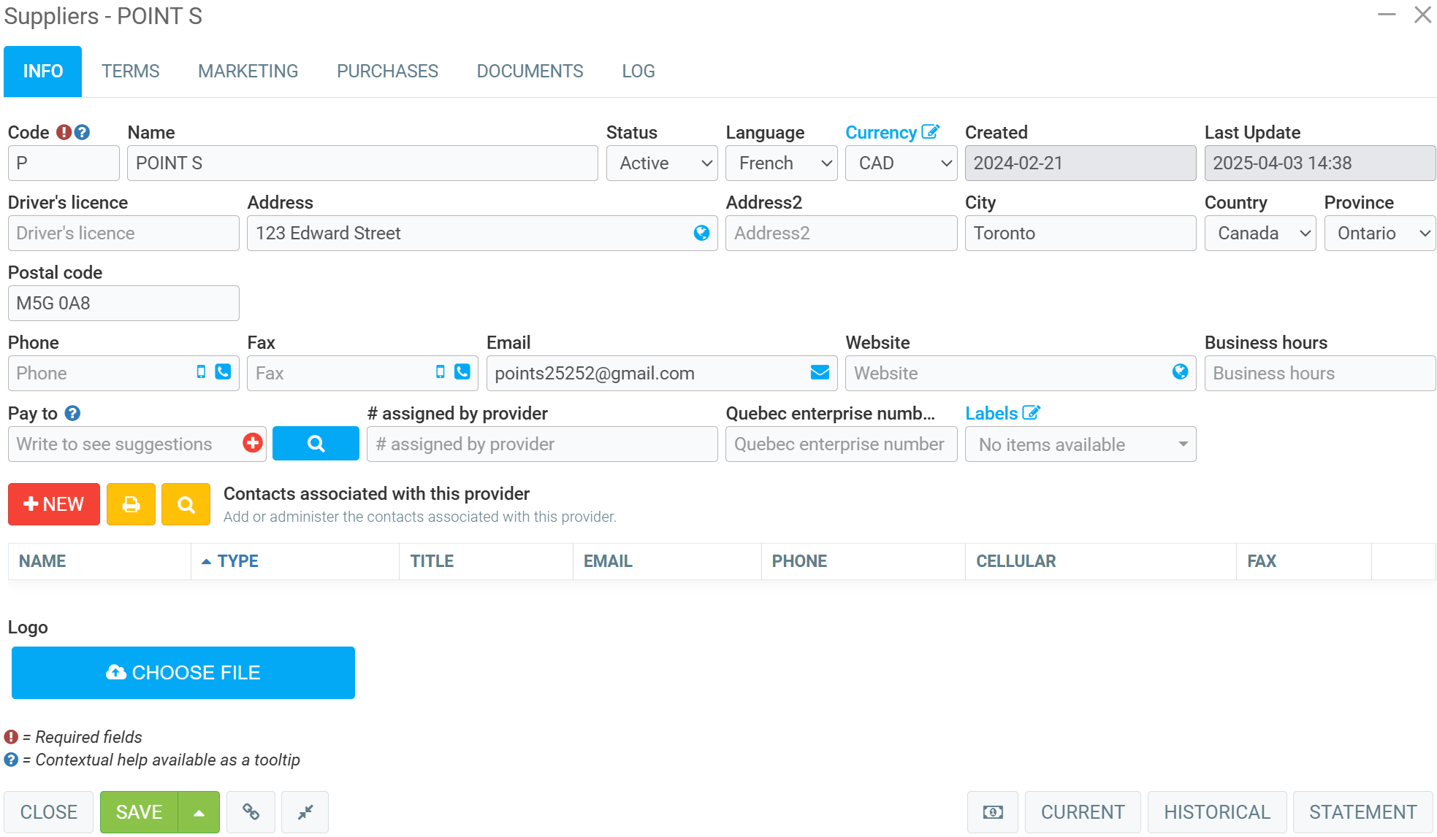1437x837 pixels.
Task: Click the phone call icon in Phone field
Action: (223, 372)
